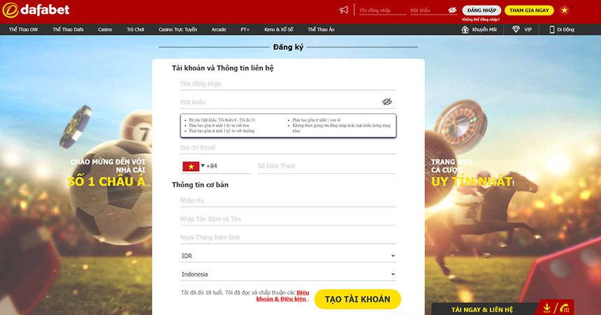The width and height of the screenshot is (601, 315).
Task: Open the Vietnam flag language selector
Action: click(x=565, y=10)
